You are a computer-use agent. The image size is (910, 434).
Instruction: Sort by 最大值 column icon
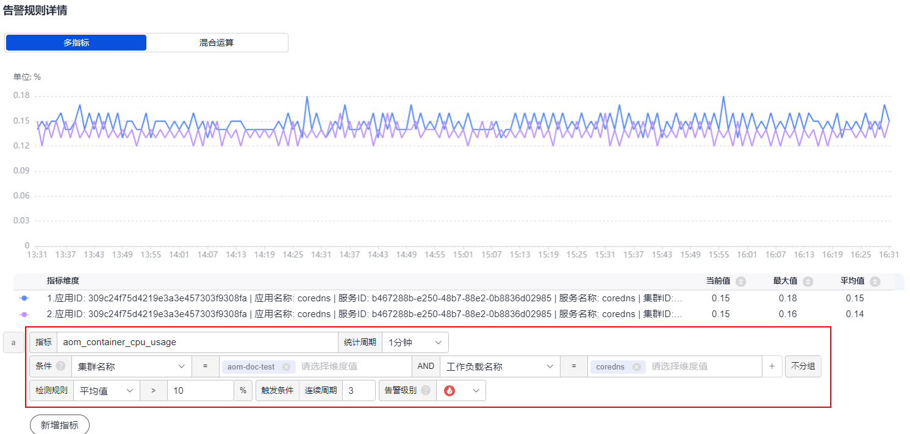pos(808,281)
